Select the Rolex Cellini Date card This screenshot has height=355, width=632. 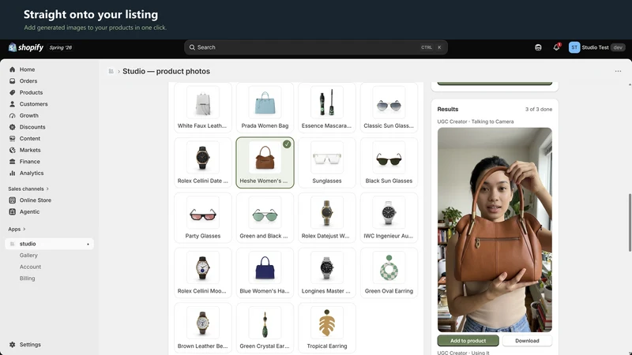[203, 163]
